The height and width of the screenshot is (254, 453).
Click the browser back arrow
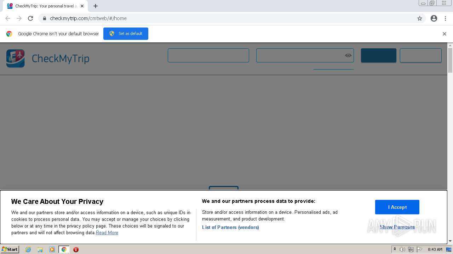8,18
